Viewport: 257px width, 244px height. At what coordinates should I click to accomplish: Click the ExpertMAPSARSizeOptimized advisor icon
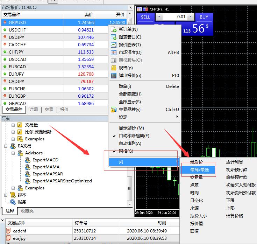coord(28,181)
